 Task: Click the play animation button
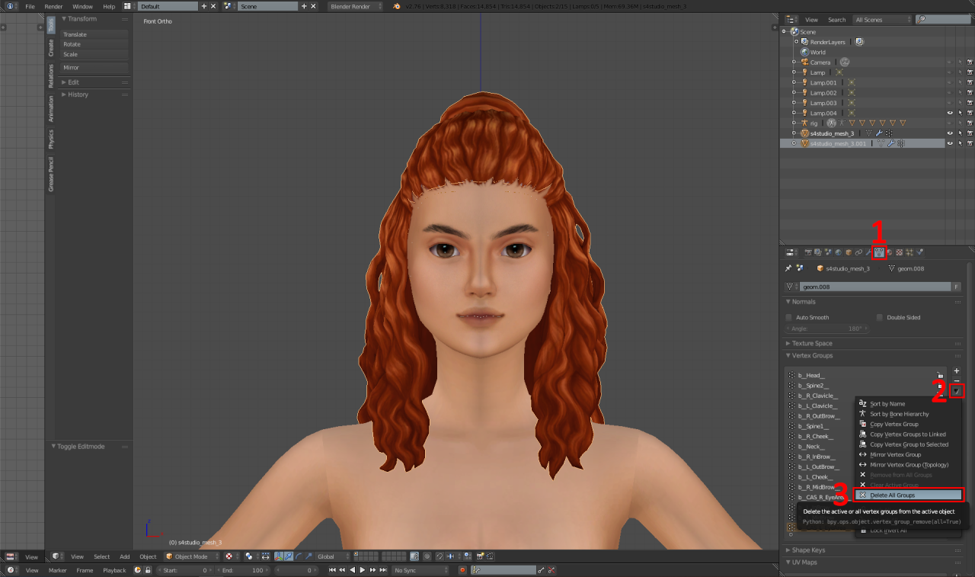point(362,570)
